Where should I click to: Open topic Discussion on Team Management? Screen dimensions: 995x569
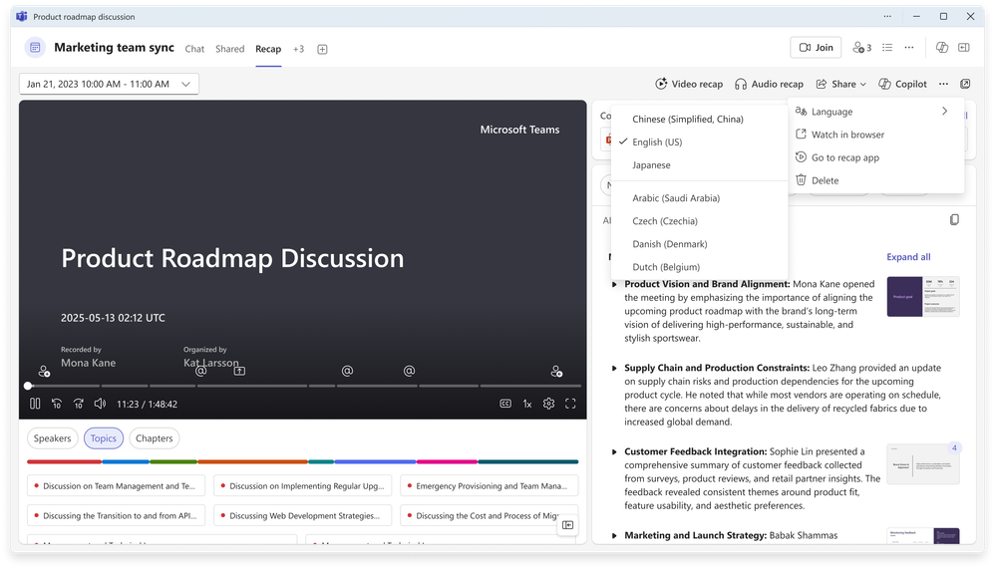116,486
